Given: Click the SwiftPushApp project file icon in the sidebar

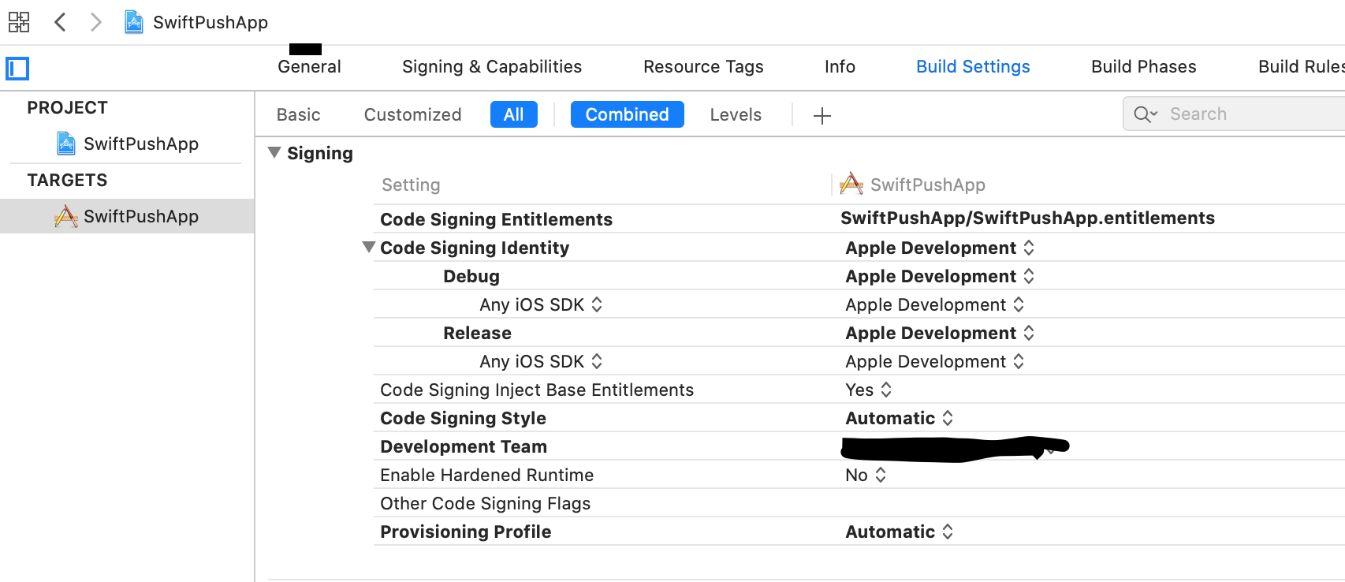Looking at the screenshot, I should point(66,144).
